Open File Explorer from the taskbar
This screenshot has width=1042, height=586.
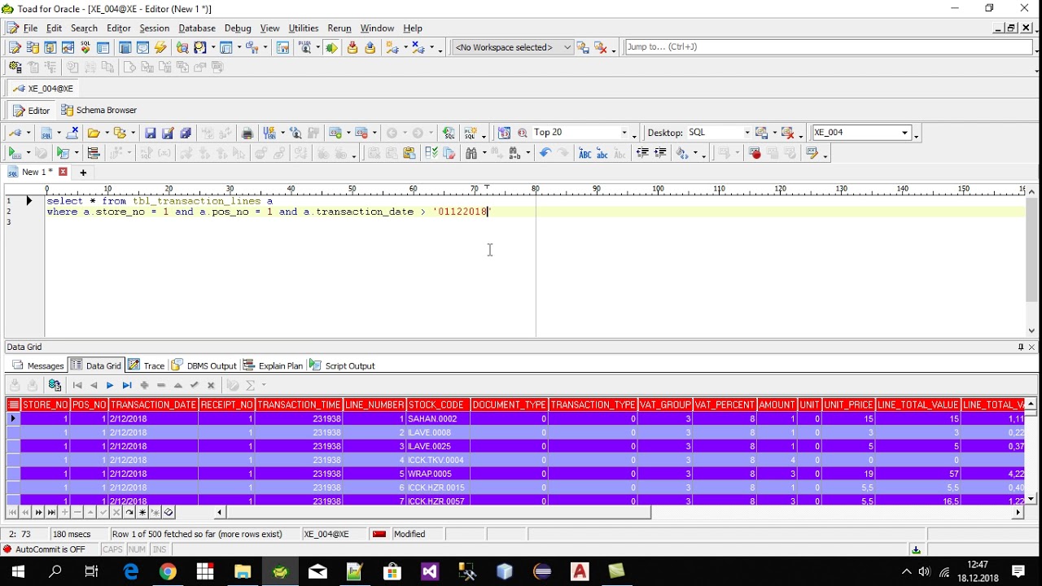coord(243,572)
